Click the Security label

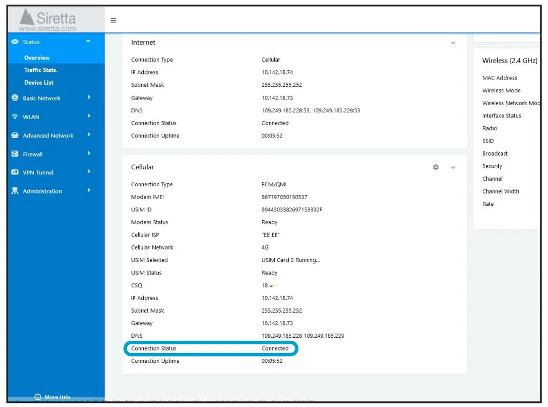[492, 166]
